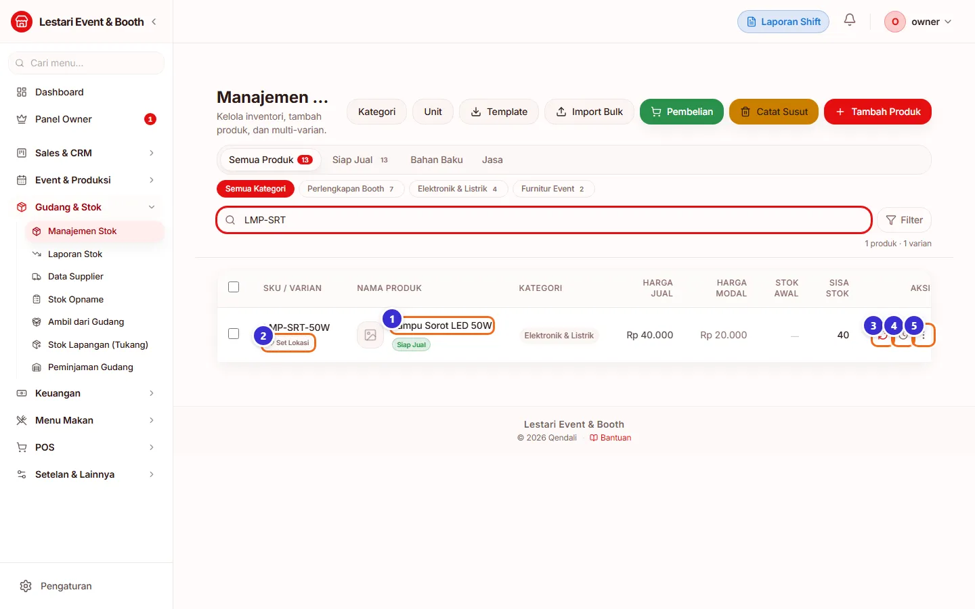Click the Laporan Stok trend icon

37,254
